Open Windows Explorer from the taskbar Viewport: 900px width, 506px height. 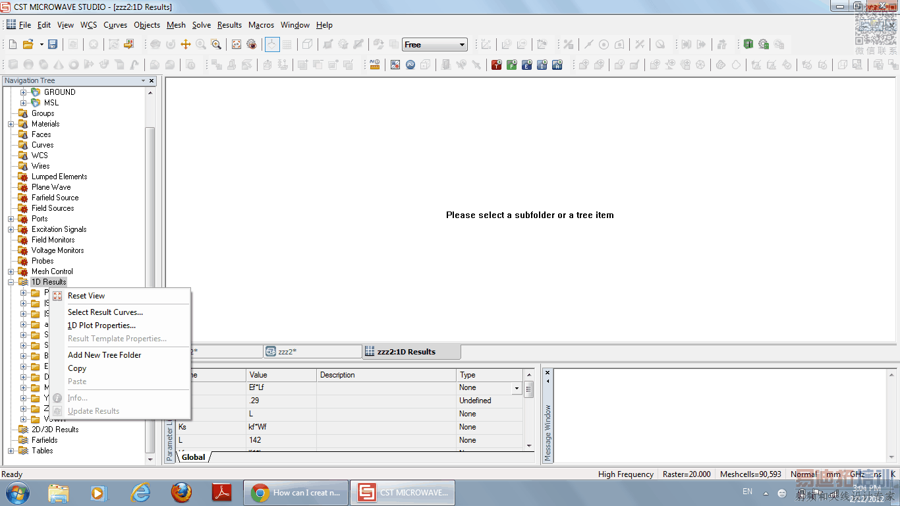(x=59, y=492)
